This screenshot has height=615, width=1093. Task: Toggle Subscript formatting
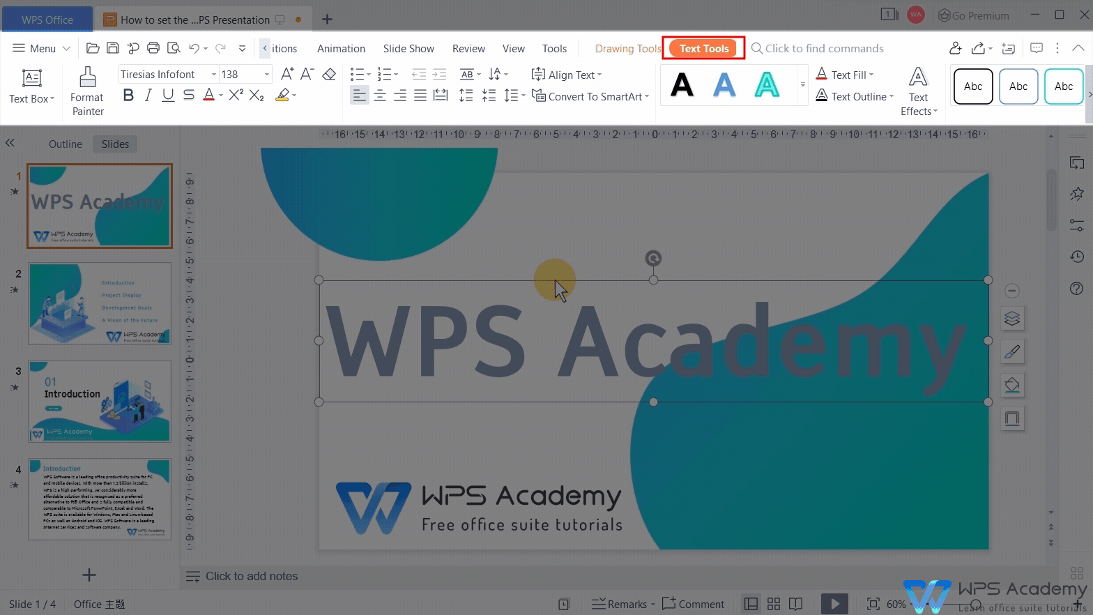point(257,96)
